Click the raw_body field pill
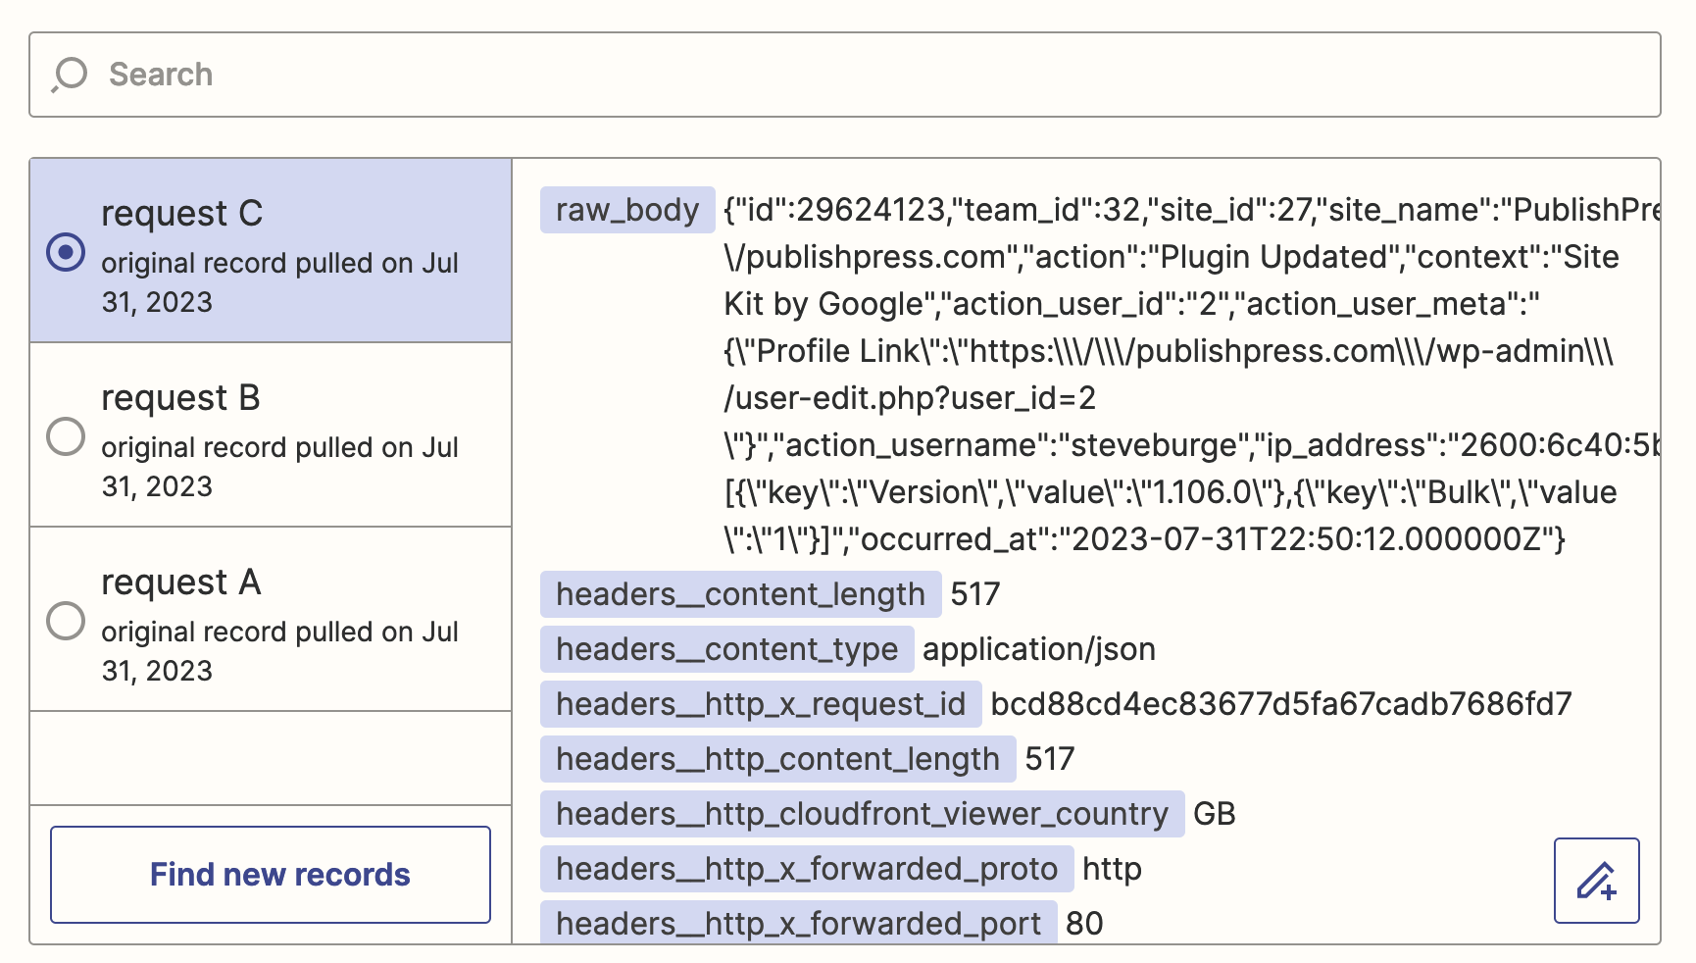 pos(626,209)
